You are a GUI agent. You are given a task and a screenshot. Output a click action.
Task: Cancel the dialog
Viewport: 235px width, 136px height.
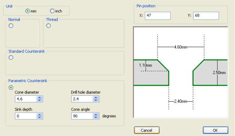[x=147, y=130]
